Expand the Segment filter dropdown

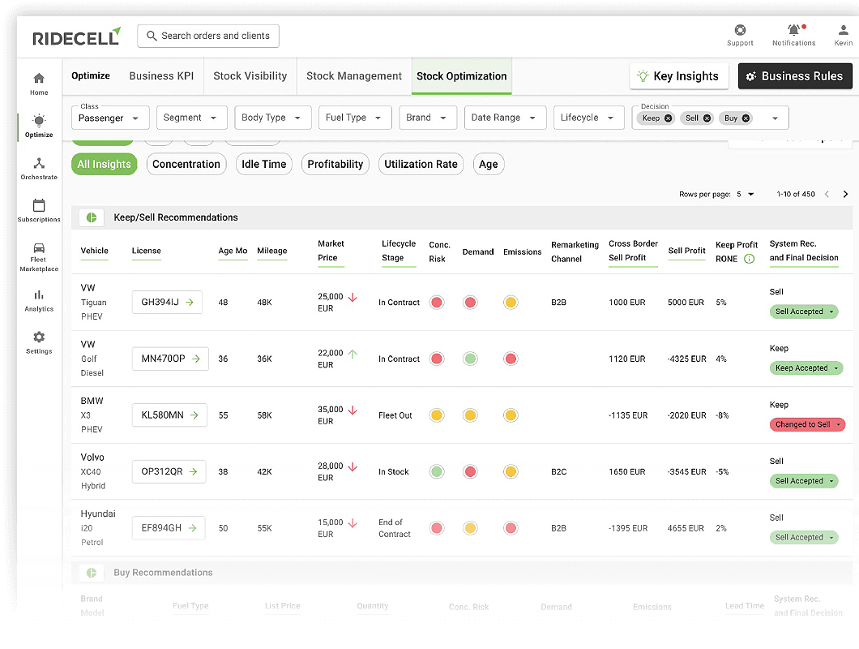point(192,118)
